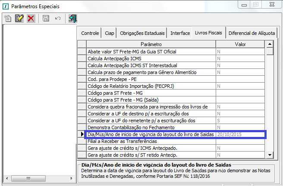Open the Ciap tab

point(110,33)
